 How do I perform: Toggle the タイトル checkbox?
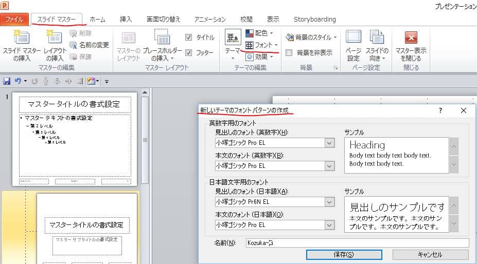[x=188, y=37]
